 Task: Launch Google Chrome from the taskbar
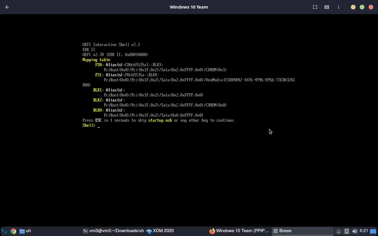[13, 231]
